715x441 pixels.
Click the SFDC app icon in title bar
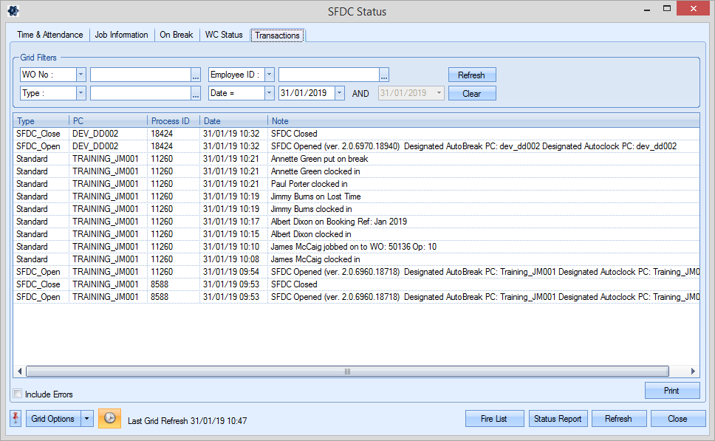click(x=13, y=11)
